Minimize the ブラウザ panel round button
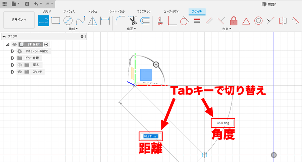This screenshot has width=302, height=162. 82,36
